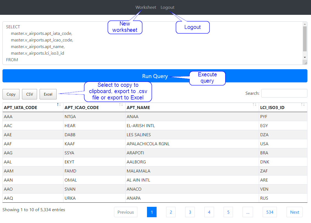Select the cell with IATA code AAA

(x=33, y=116)
